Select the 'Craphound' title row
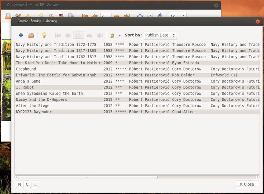The image size is (264, 194). click(x=137, y=69)
